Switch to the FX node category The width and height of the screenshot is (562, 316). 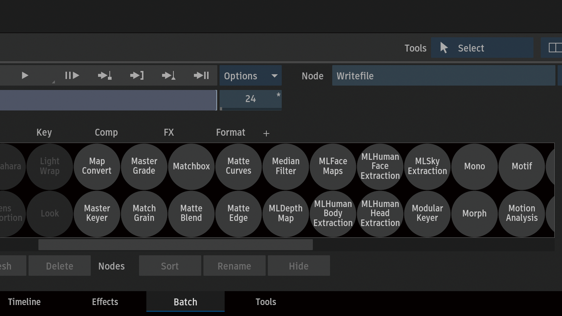coord(169,132)
